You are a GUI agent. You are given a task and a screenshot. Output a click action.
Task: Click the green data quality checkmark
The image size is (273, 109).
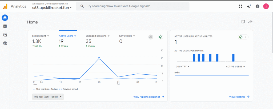click(x=160, y=37)
